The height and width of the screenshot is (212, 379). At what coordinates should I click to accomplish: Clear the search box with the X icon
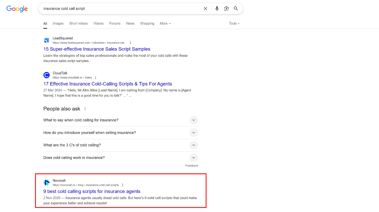(205, 9)
